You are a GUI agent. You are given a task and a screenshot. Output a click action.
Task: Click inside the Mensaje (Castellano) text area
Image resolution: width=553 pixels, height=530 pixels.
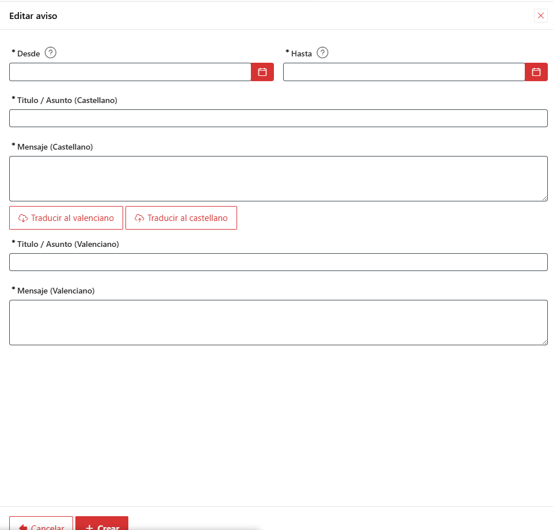click(279, 179)
